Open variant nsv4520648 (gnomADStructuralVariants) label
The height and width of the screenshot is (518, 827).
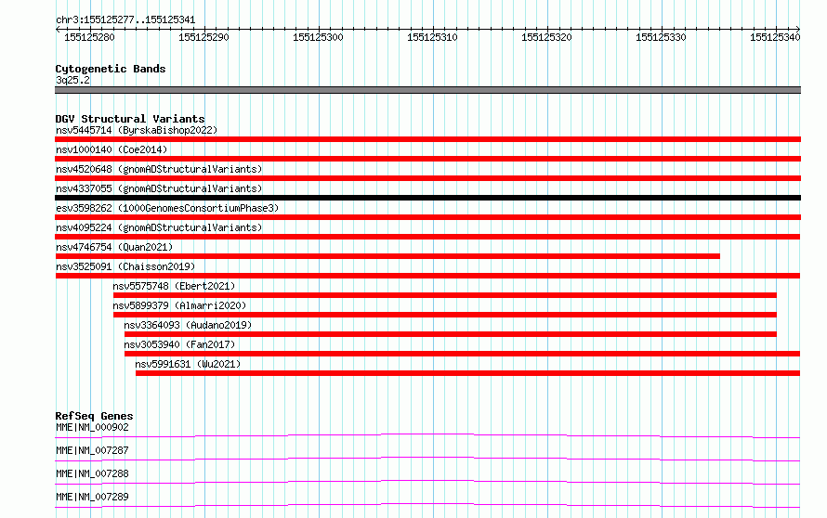[x=159, y=169]
